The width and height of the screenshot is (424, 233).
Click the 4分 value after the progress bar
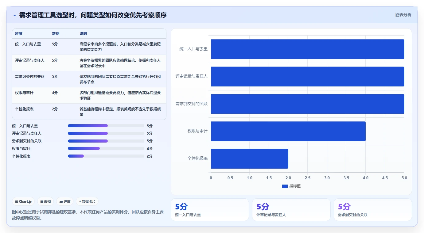pos(150,148)
